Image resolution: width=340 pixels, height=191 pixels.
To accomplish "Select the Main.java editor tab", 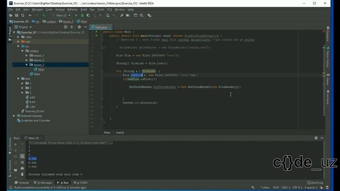I will click(100, 27).
